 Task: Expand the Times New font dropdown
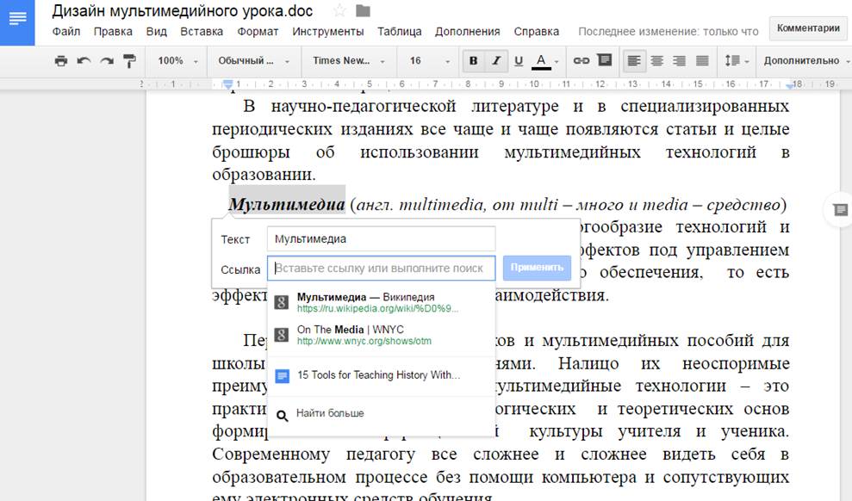pos(347,61)
